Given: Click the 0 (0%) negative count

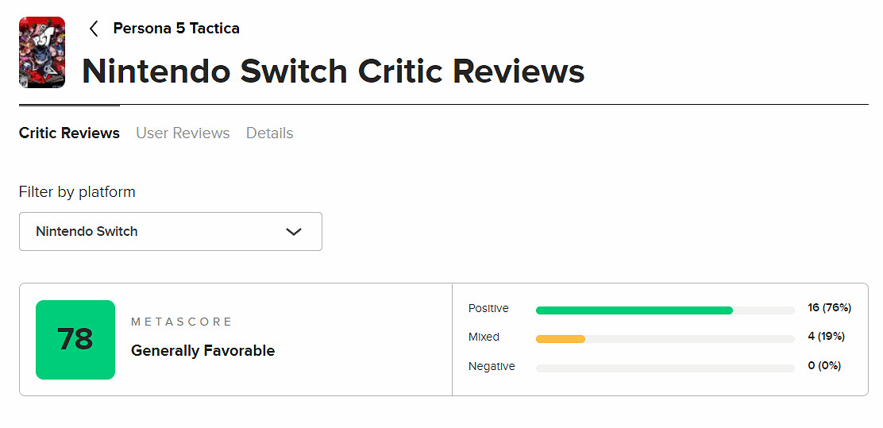Looking at the screenshot, I should point(824,366).
